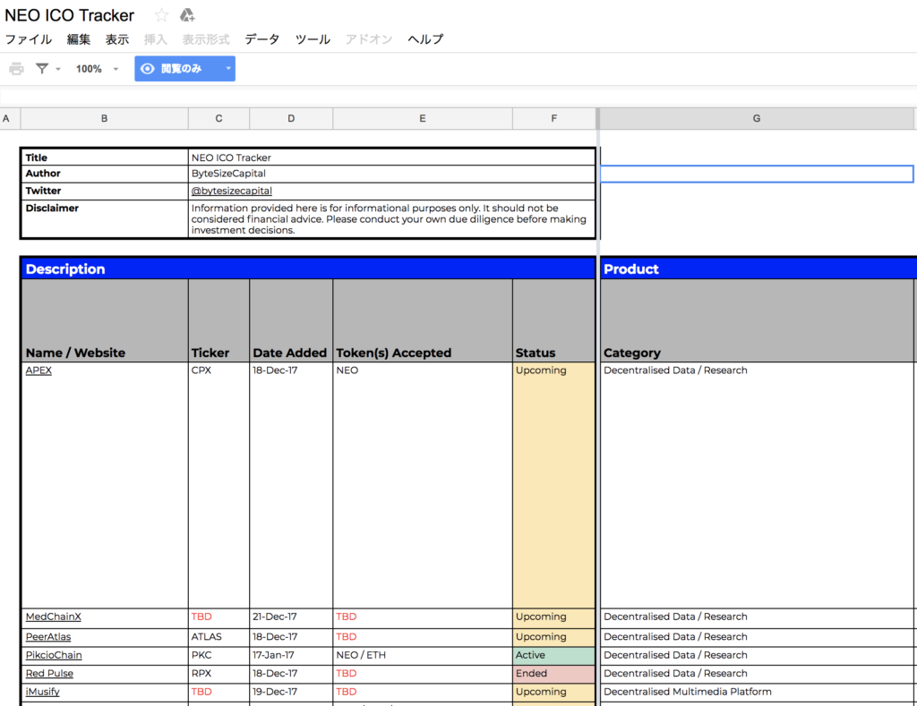
Task: Click the Description section header
Action: [308, 268]
